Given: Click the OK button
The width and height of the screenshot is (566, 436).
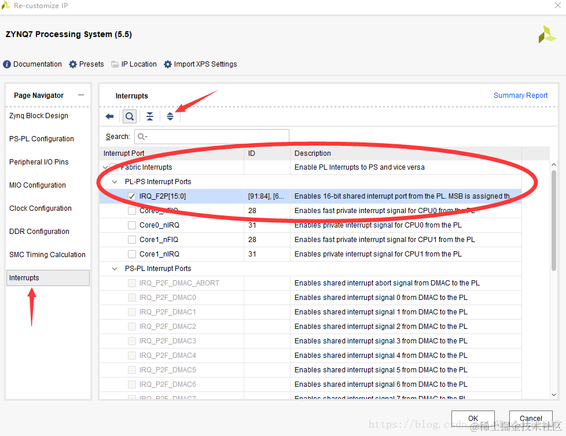Looking at the screenshot, I should [473, 418].
